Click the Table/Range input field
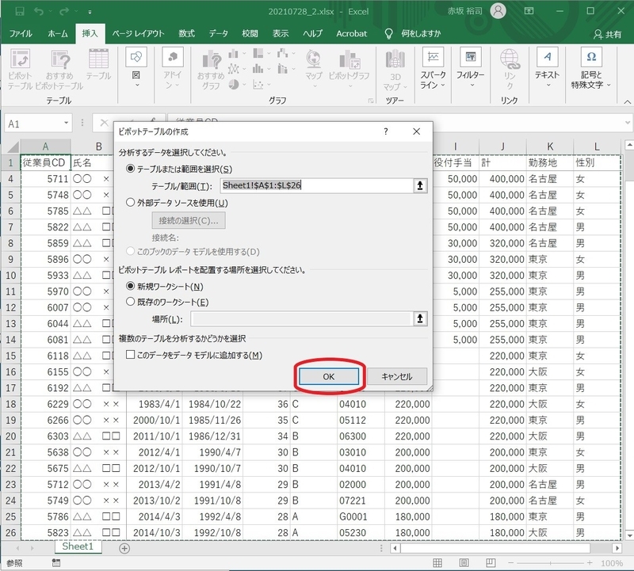634x571 pixels. (x=316, y=185)
